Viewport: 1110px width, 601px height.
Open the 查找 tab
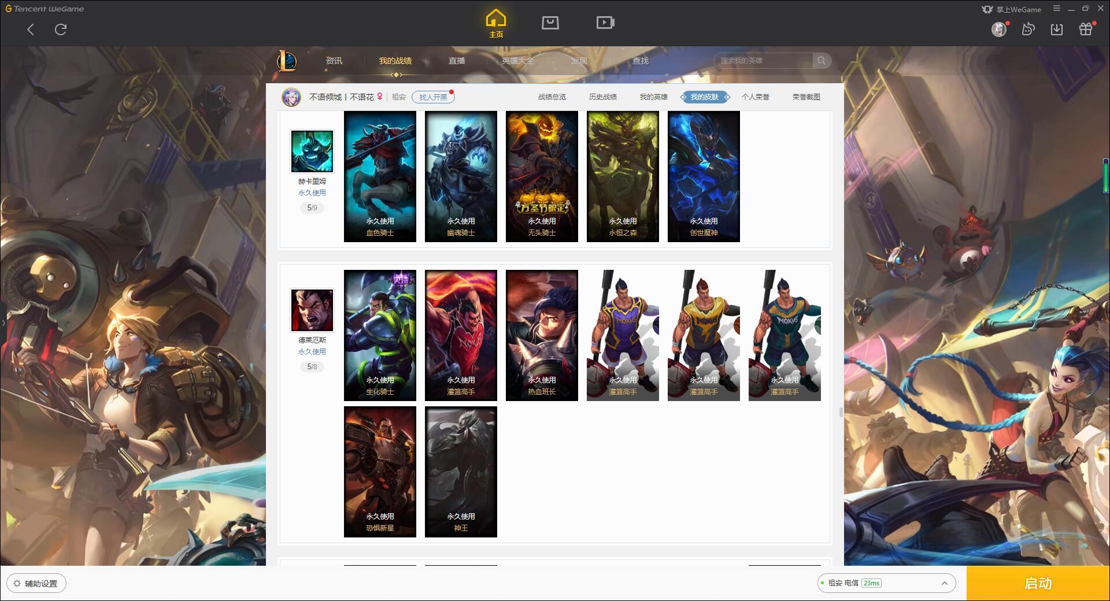[x=640, y=61]
